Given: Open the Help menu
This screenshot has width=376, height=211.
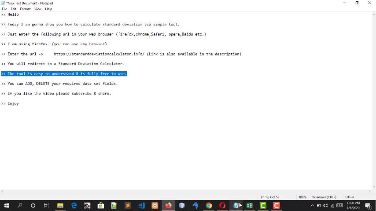Looking at the screenshot, I should pos(48,9).
